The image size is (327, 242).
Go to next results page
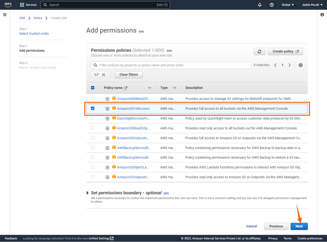[289, 65]
